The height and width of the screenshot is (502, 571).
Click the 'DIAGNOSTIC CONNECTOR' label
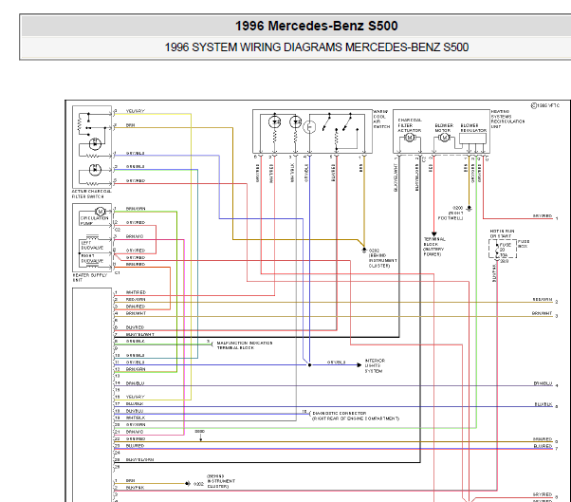(x=339, y=414)
